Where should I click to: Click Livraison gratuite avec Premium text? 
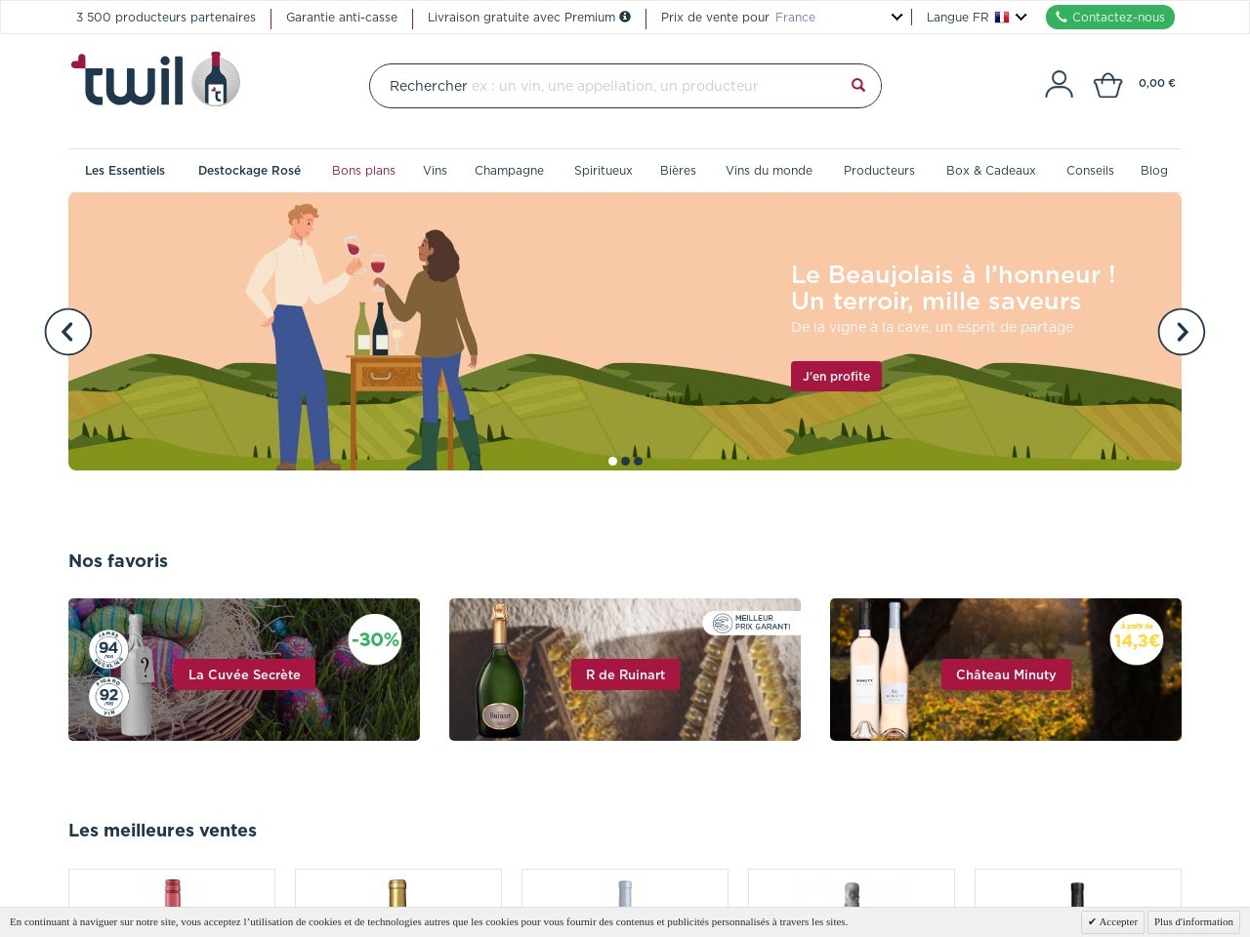click(x=521, y=18)
